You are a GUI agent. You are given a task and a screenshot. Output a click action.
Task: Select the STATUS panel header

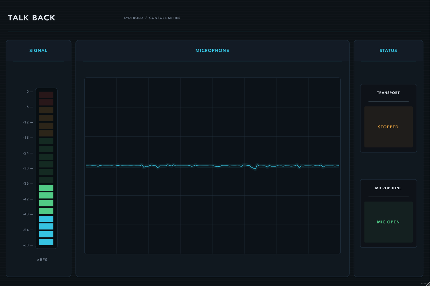[x=388, y=51]
